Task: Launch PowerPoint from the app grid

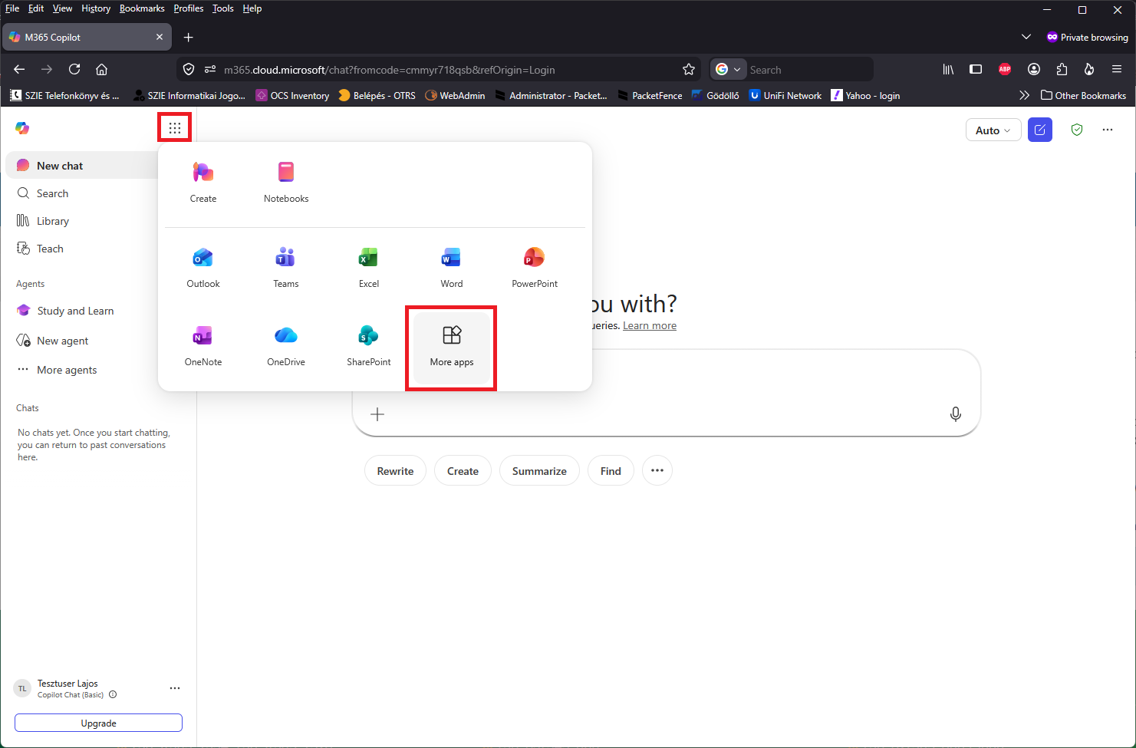Action: 535,267
